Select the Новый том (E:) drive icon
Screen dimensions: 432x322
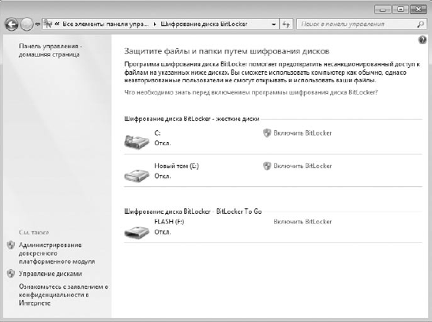coord(137,175)
